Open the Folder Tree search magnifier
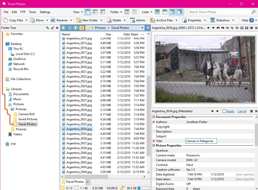The height and width of the screenshot is (190, 258). point(48,28)
